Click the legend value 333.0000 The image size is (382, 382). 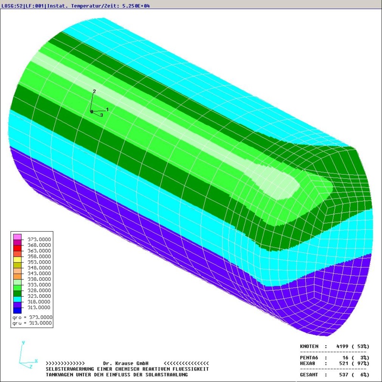coord(39,285)
